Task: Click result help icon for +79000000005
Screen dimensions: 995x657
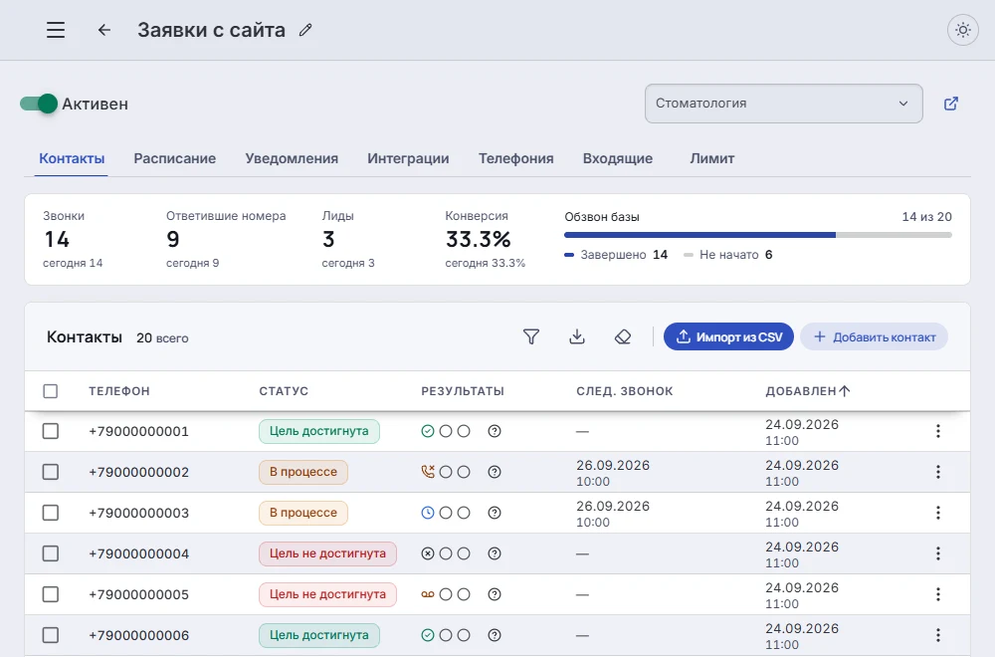Action: point(495,594)
